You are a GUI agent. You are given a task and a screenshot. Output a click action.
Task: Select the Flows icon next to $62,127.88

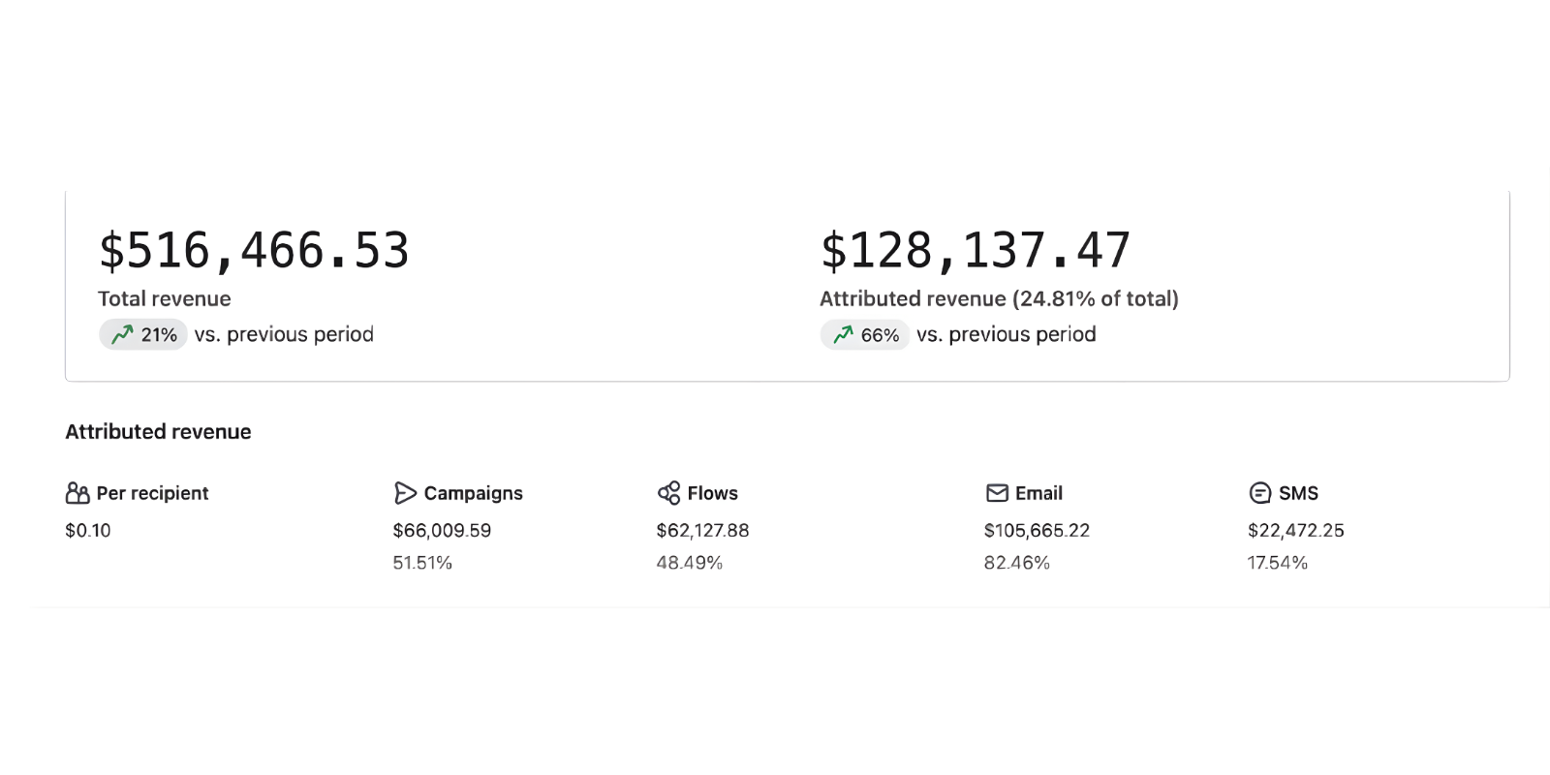point(669,492)
